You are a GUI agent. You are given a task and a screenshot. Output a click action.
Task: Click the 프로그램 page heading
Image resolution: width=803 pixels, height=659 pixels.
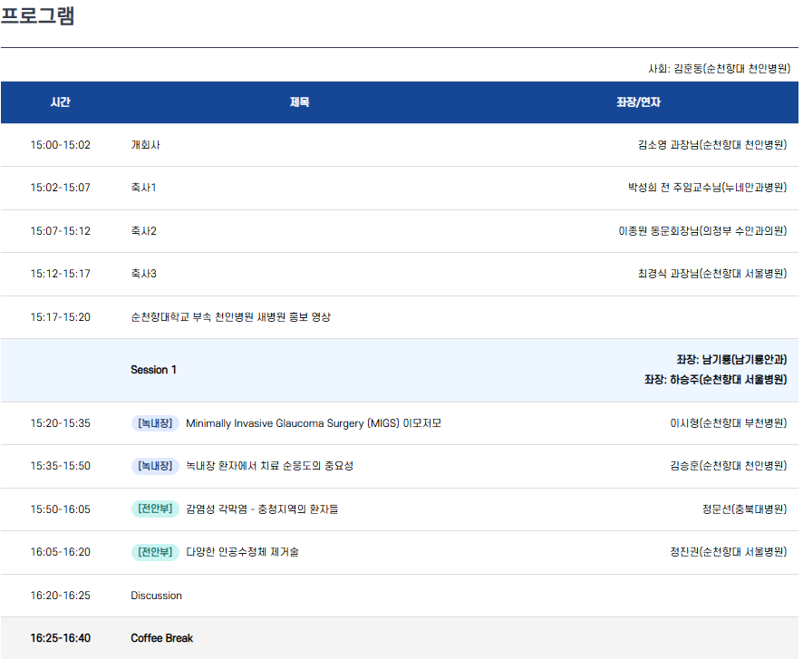(x=38, y=16)
